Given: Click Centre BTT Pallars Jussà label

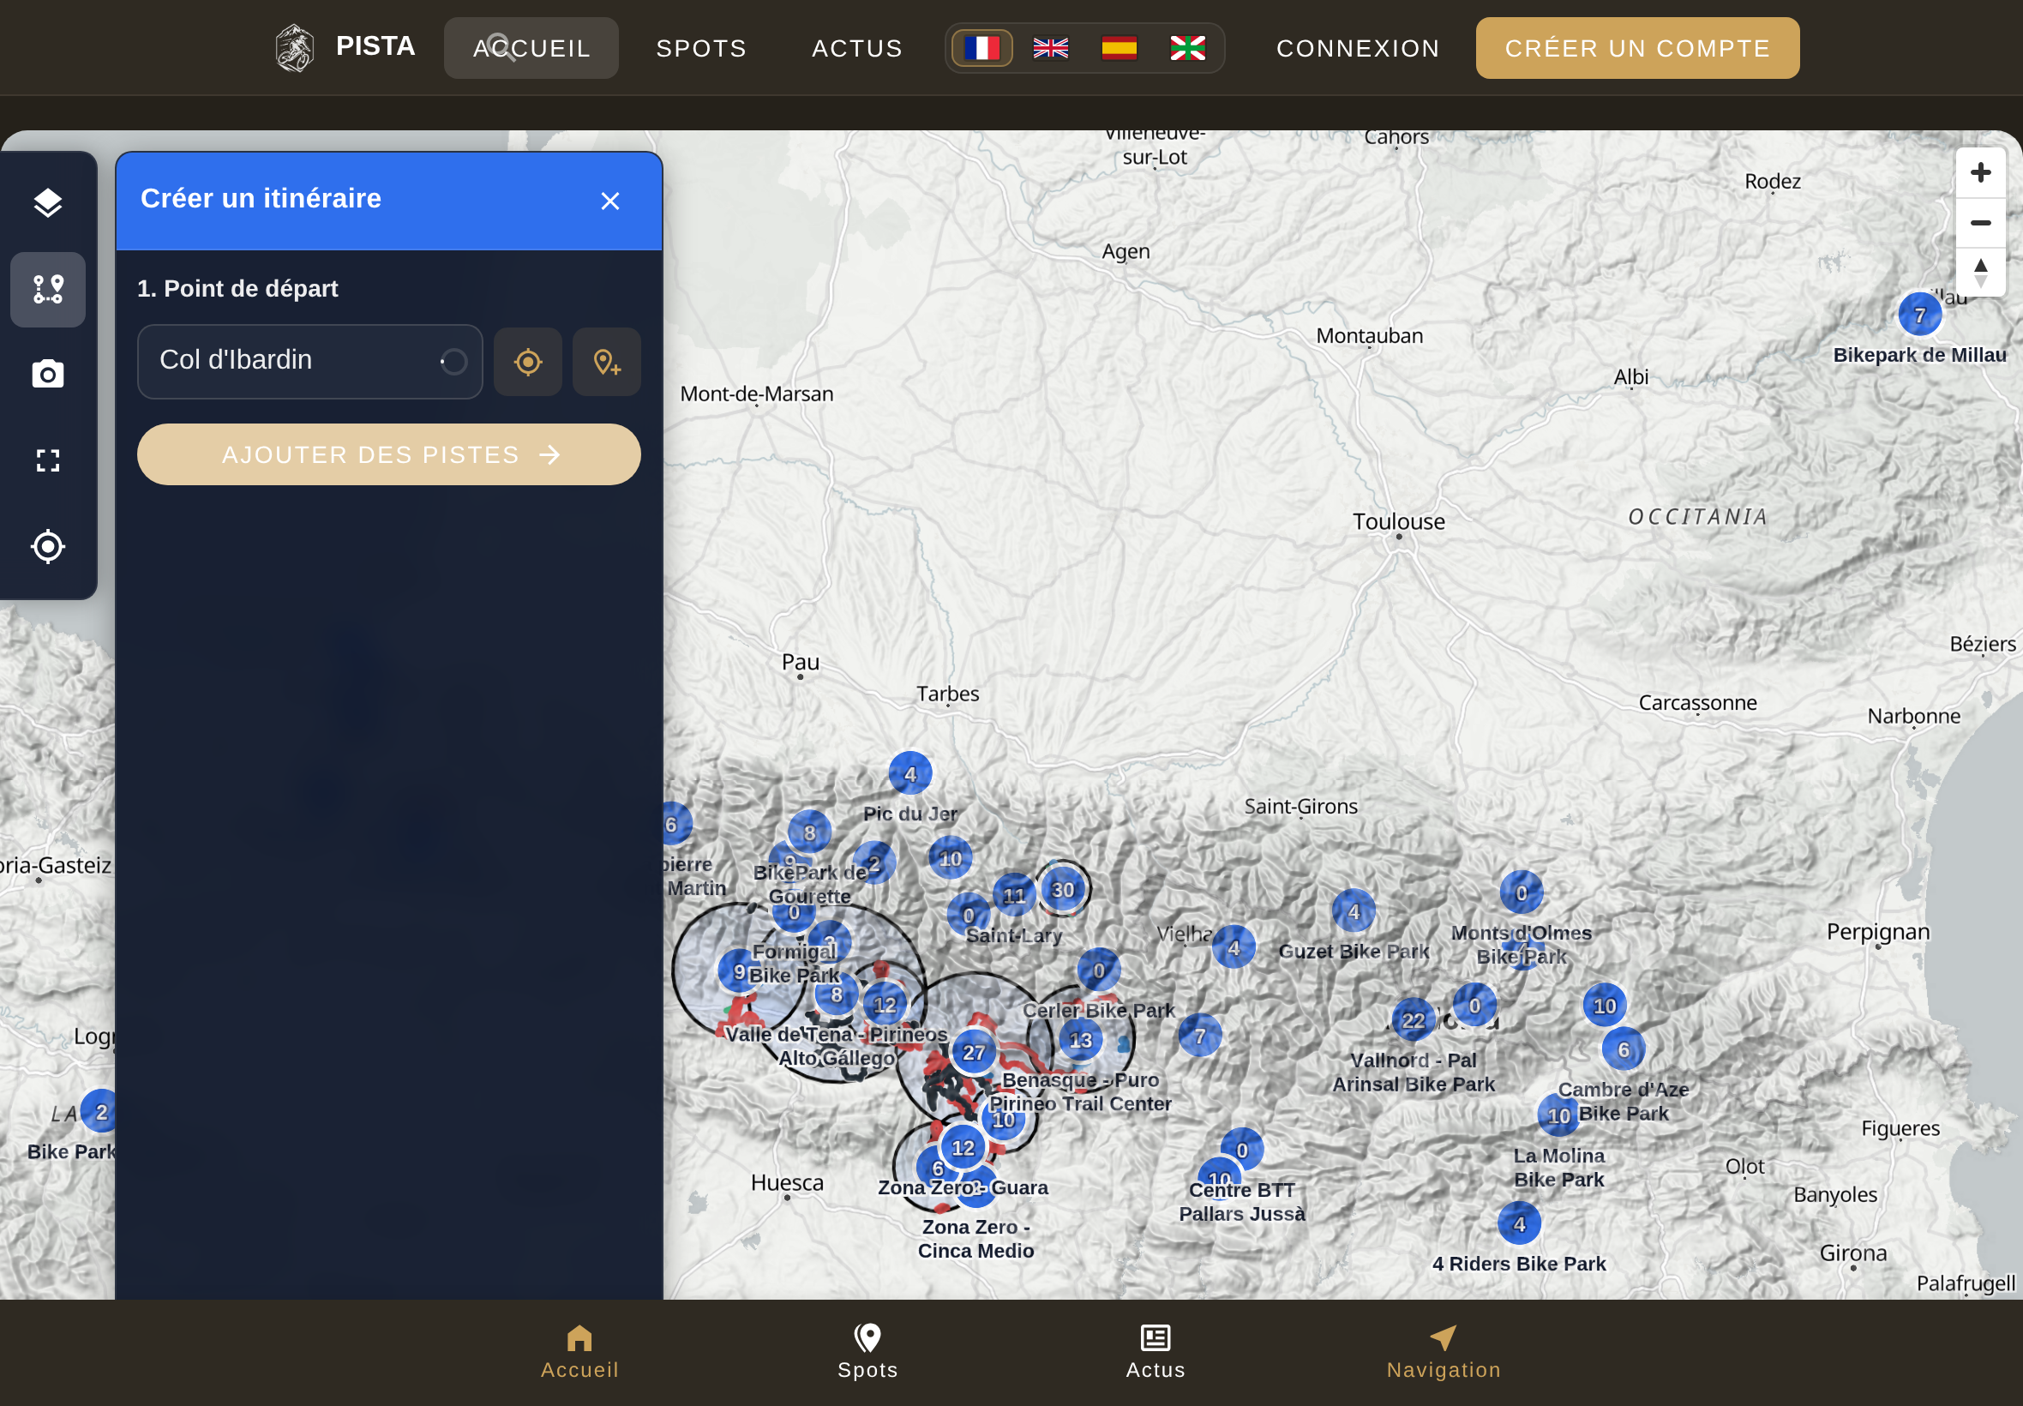Looking at the screenshot, I should (x=1242, y=1202).
